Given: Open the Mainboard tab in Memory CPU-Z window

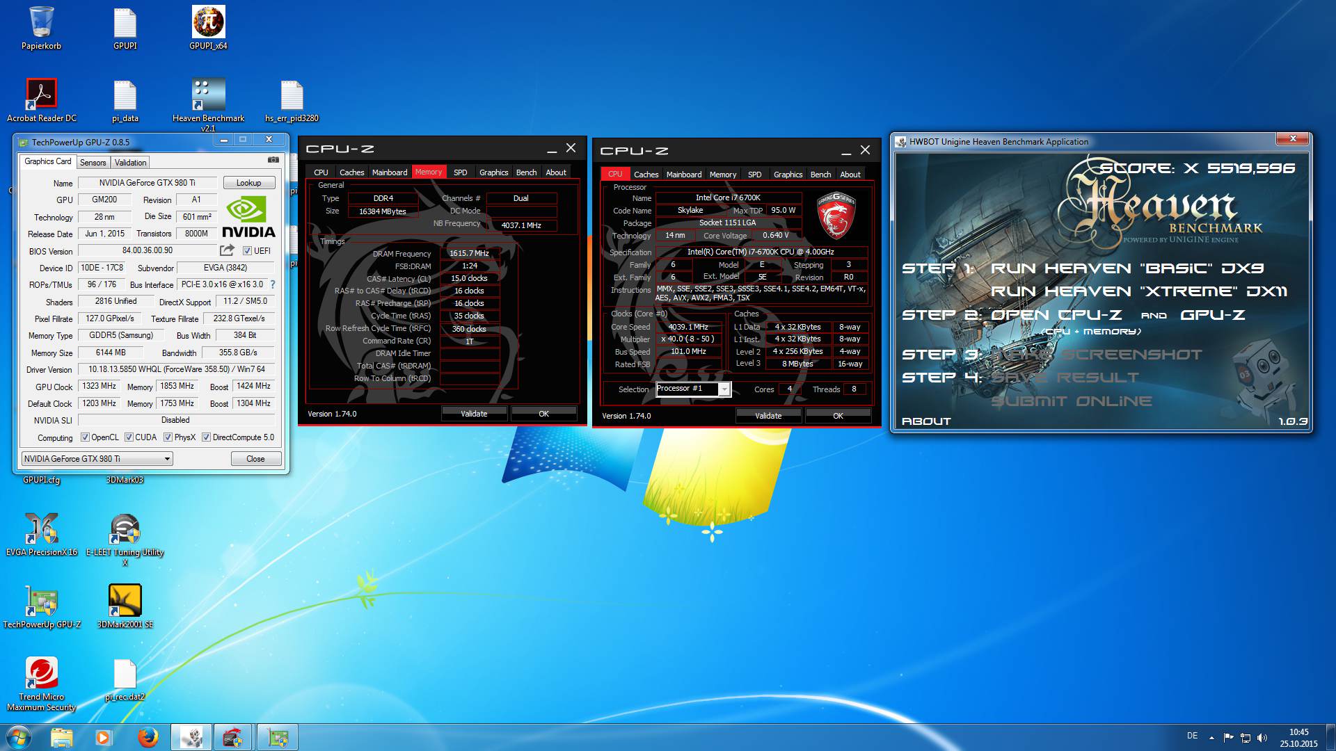Looking at the screenshot, I should click(390, 172).
